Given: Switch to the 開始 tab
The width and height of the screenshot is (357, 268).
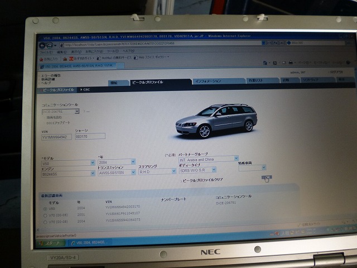Looking at the screenshot, I should point(118,83).
